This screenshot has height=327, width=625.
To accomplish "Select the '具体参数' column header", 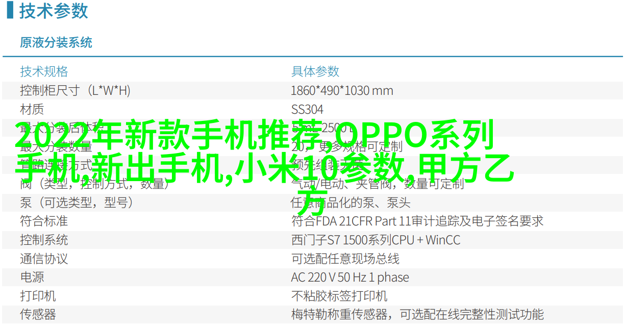I will click(315, 71).
